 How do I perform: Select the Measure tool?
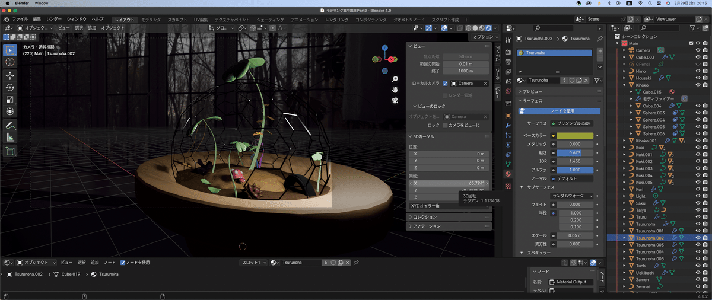10,138
